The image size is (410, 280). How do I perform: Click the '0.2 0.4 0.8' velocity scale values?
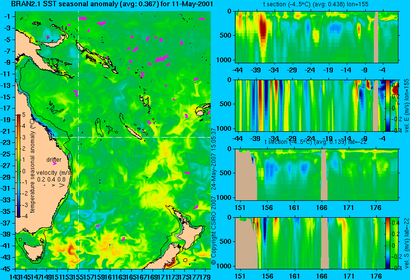(x=52, y=180)
